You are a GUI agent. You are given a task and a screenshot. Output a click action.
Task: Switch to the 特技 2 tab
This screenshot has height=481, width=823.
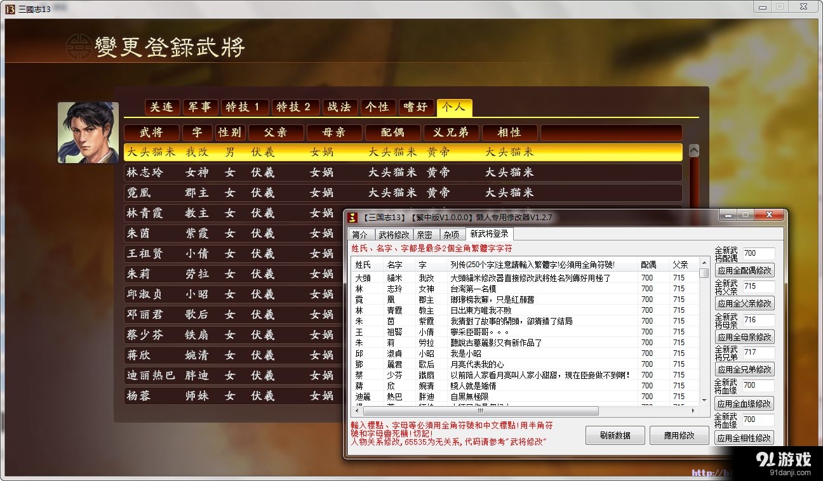tap(296, 107)
